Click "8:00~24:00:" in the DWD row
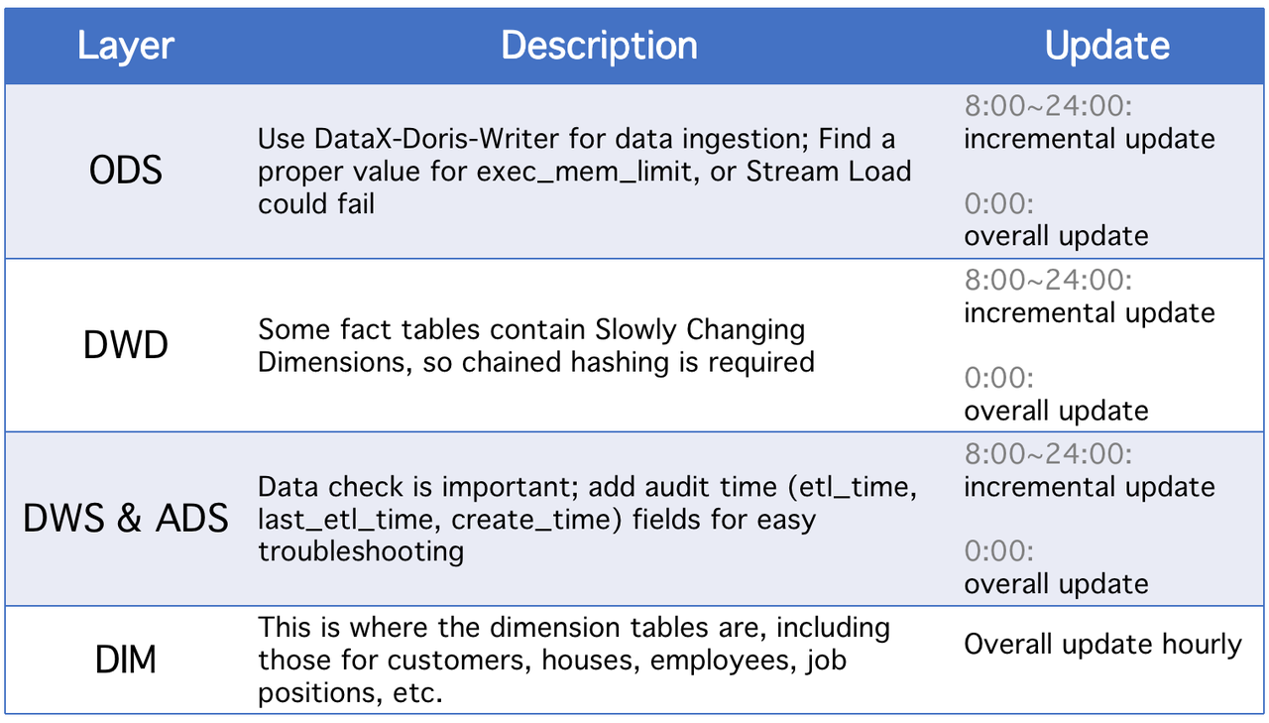This screenshot has width=1269, height=723. click(x=1048, y=281)
